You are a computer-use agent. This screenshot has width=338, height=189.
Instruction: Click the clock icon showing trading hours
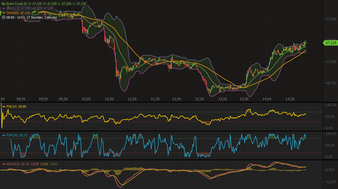click(x=3, y=17)
